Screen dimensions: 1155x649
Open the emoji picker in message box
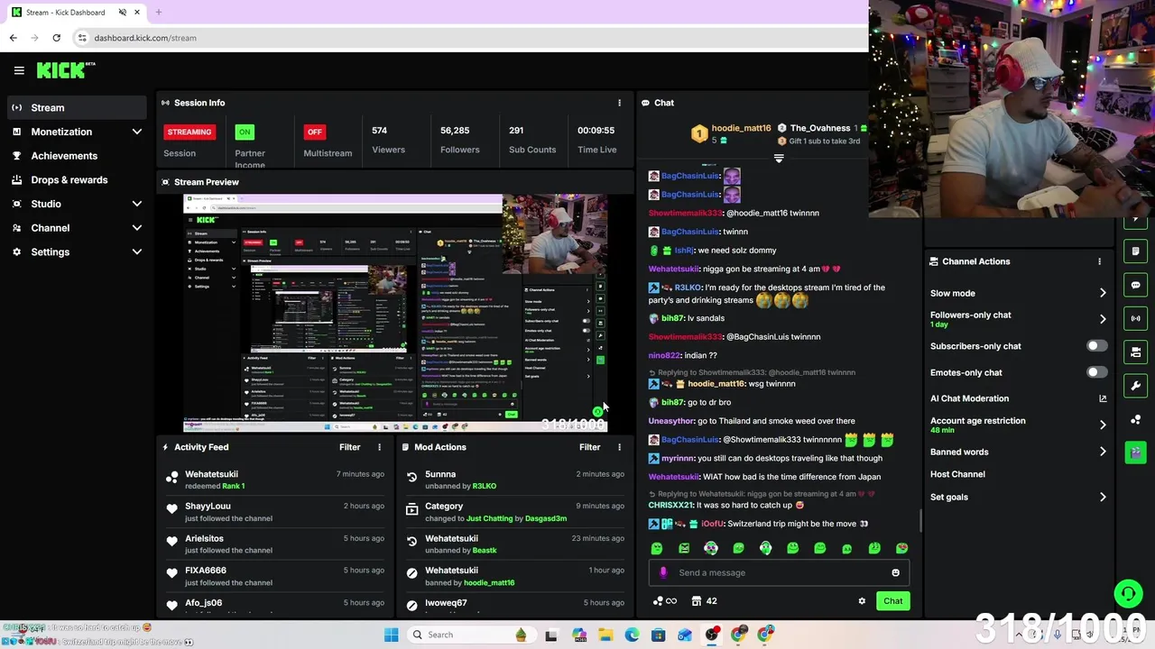[x=895, y=572]
